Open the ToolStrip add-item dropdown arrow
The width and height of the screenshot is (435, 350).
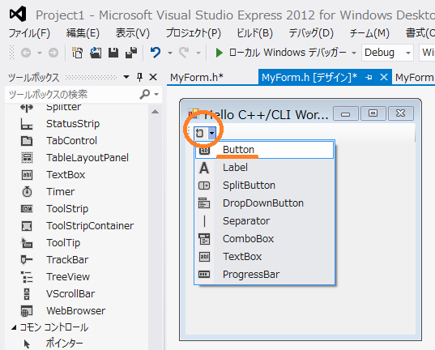point(211,133)
